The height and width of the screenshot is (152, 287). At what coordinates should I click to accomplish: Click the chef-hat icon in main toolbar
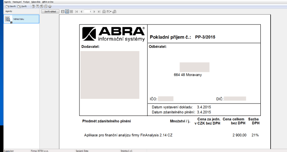click(x=50, y=7)
